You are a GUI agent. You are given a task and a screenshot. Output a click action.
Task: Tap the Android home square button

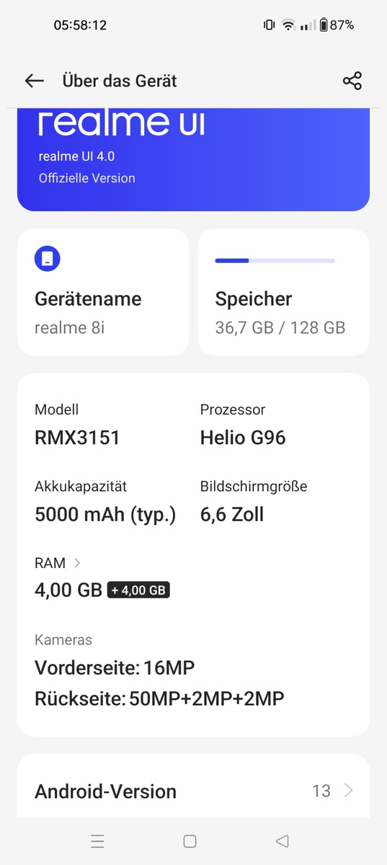pos(190,841)
